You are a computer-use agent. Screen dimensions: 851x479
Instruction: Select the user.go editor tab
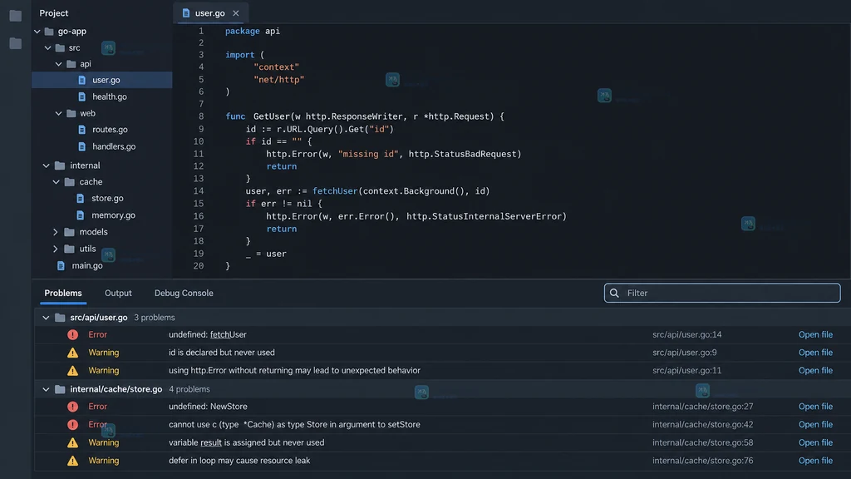(x=210, y=13)
